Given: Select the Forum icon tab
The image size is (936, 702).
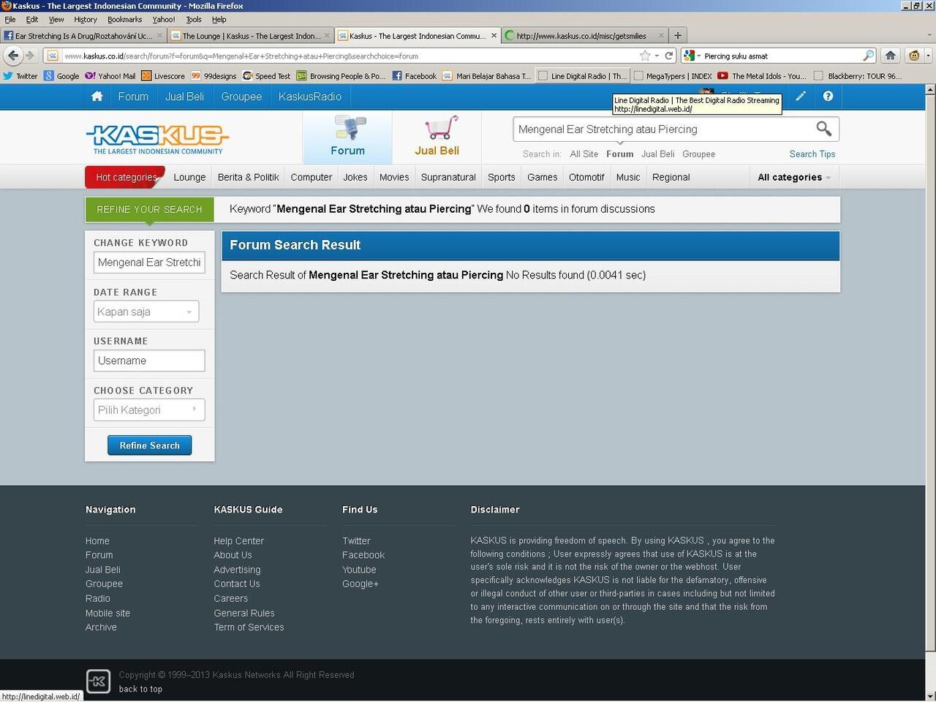Looking at the screenshot, I should 347,137.
